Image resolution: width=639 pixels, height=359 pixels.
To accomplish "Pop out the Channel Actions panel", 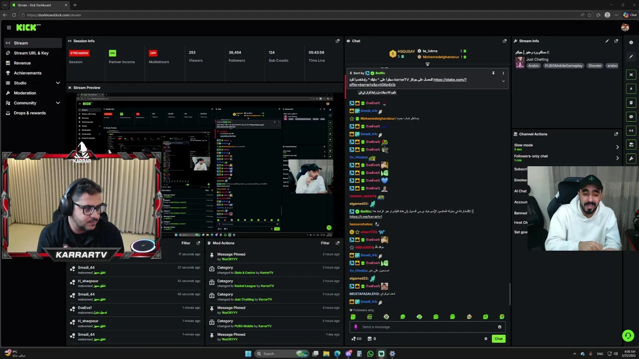I will tap(616, 134).
